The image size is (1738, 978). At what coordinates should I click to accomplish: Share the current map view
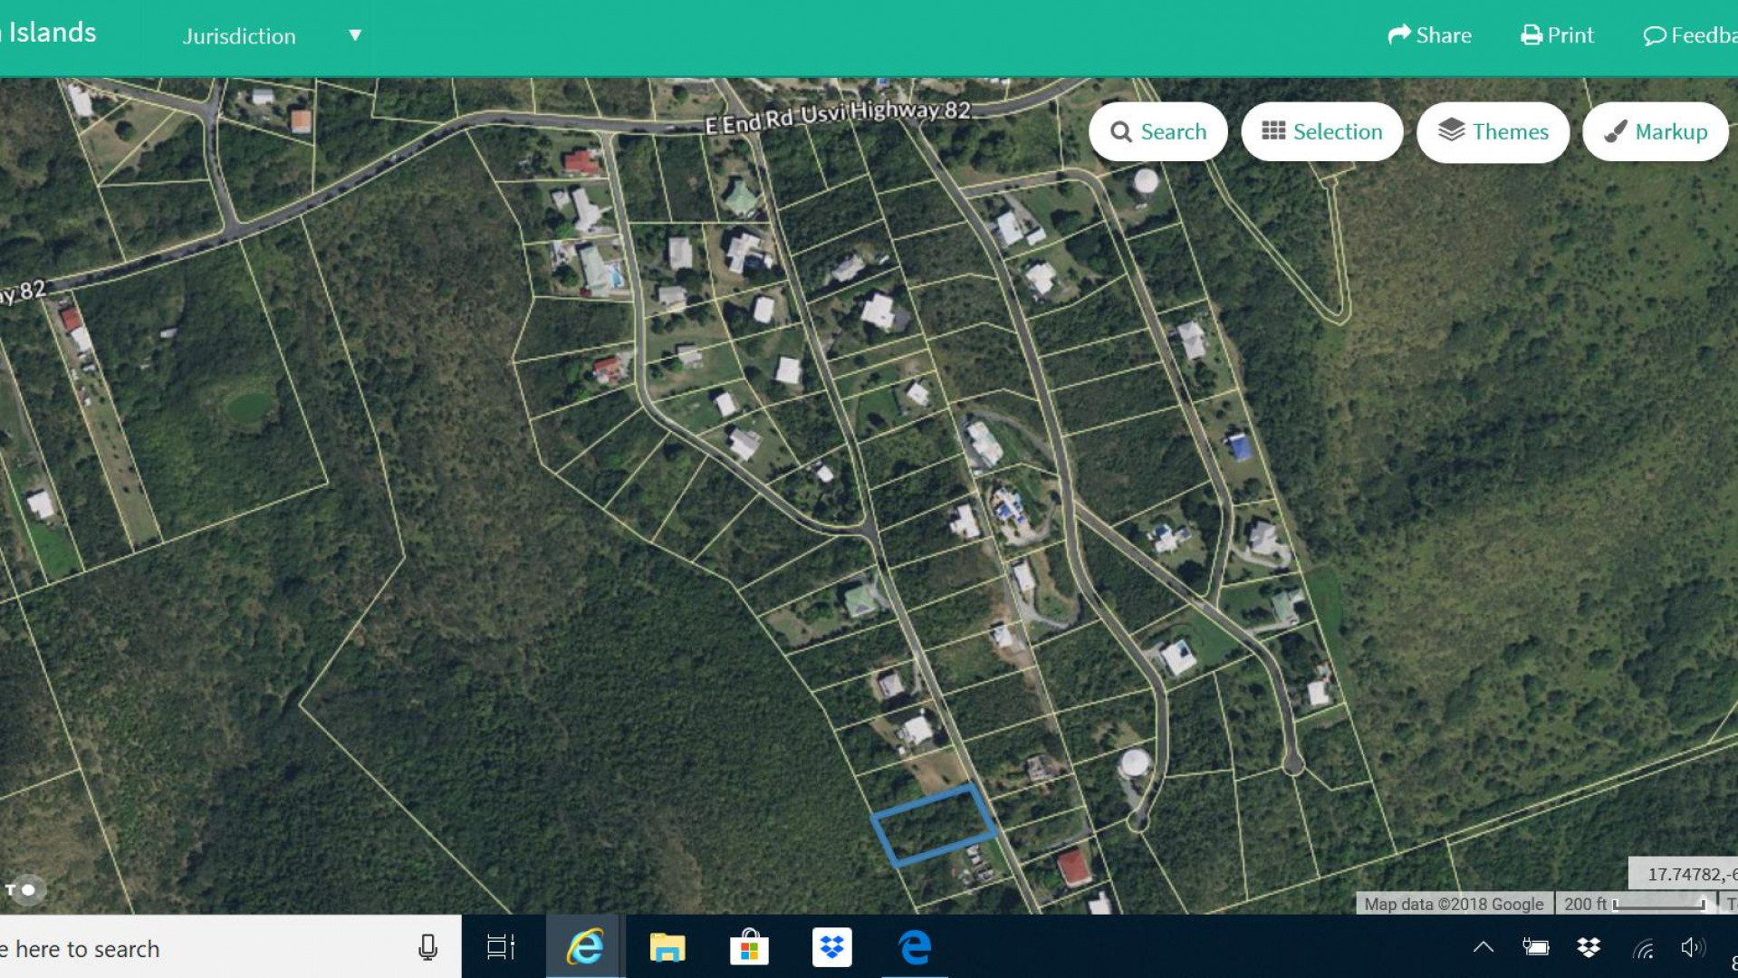[x=1429, y=35]
